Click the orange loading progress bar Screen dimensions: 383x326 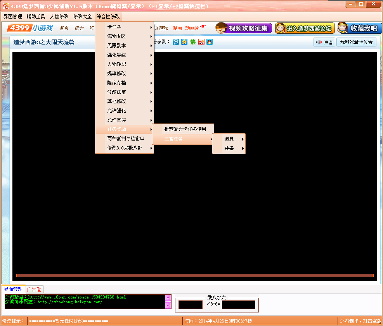pyautogui.click(x=195, y=276)
